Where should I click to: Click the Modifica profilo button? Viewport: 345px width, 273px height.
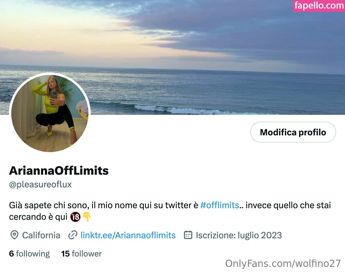293,132
